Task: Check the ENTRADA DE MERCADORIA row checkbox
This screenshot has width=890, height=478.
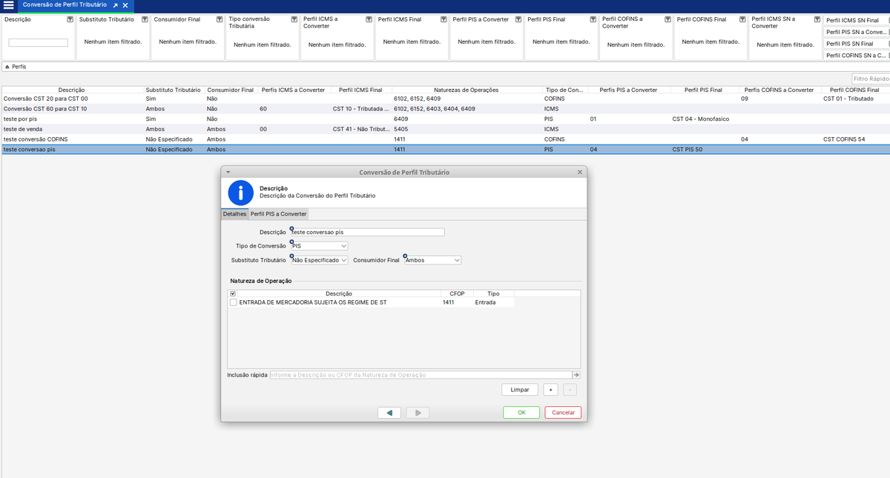Action: point(234,302)
